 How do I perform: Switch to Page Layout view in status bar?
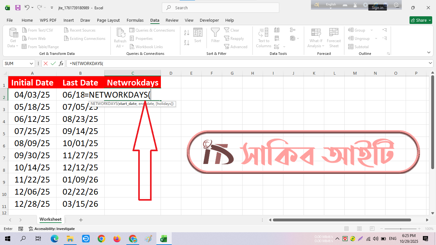click(359, 229)
